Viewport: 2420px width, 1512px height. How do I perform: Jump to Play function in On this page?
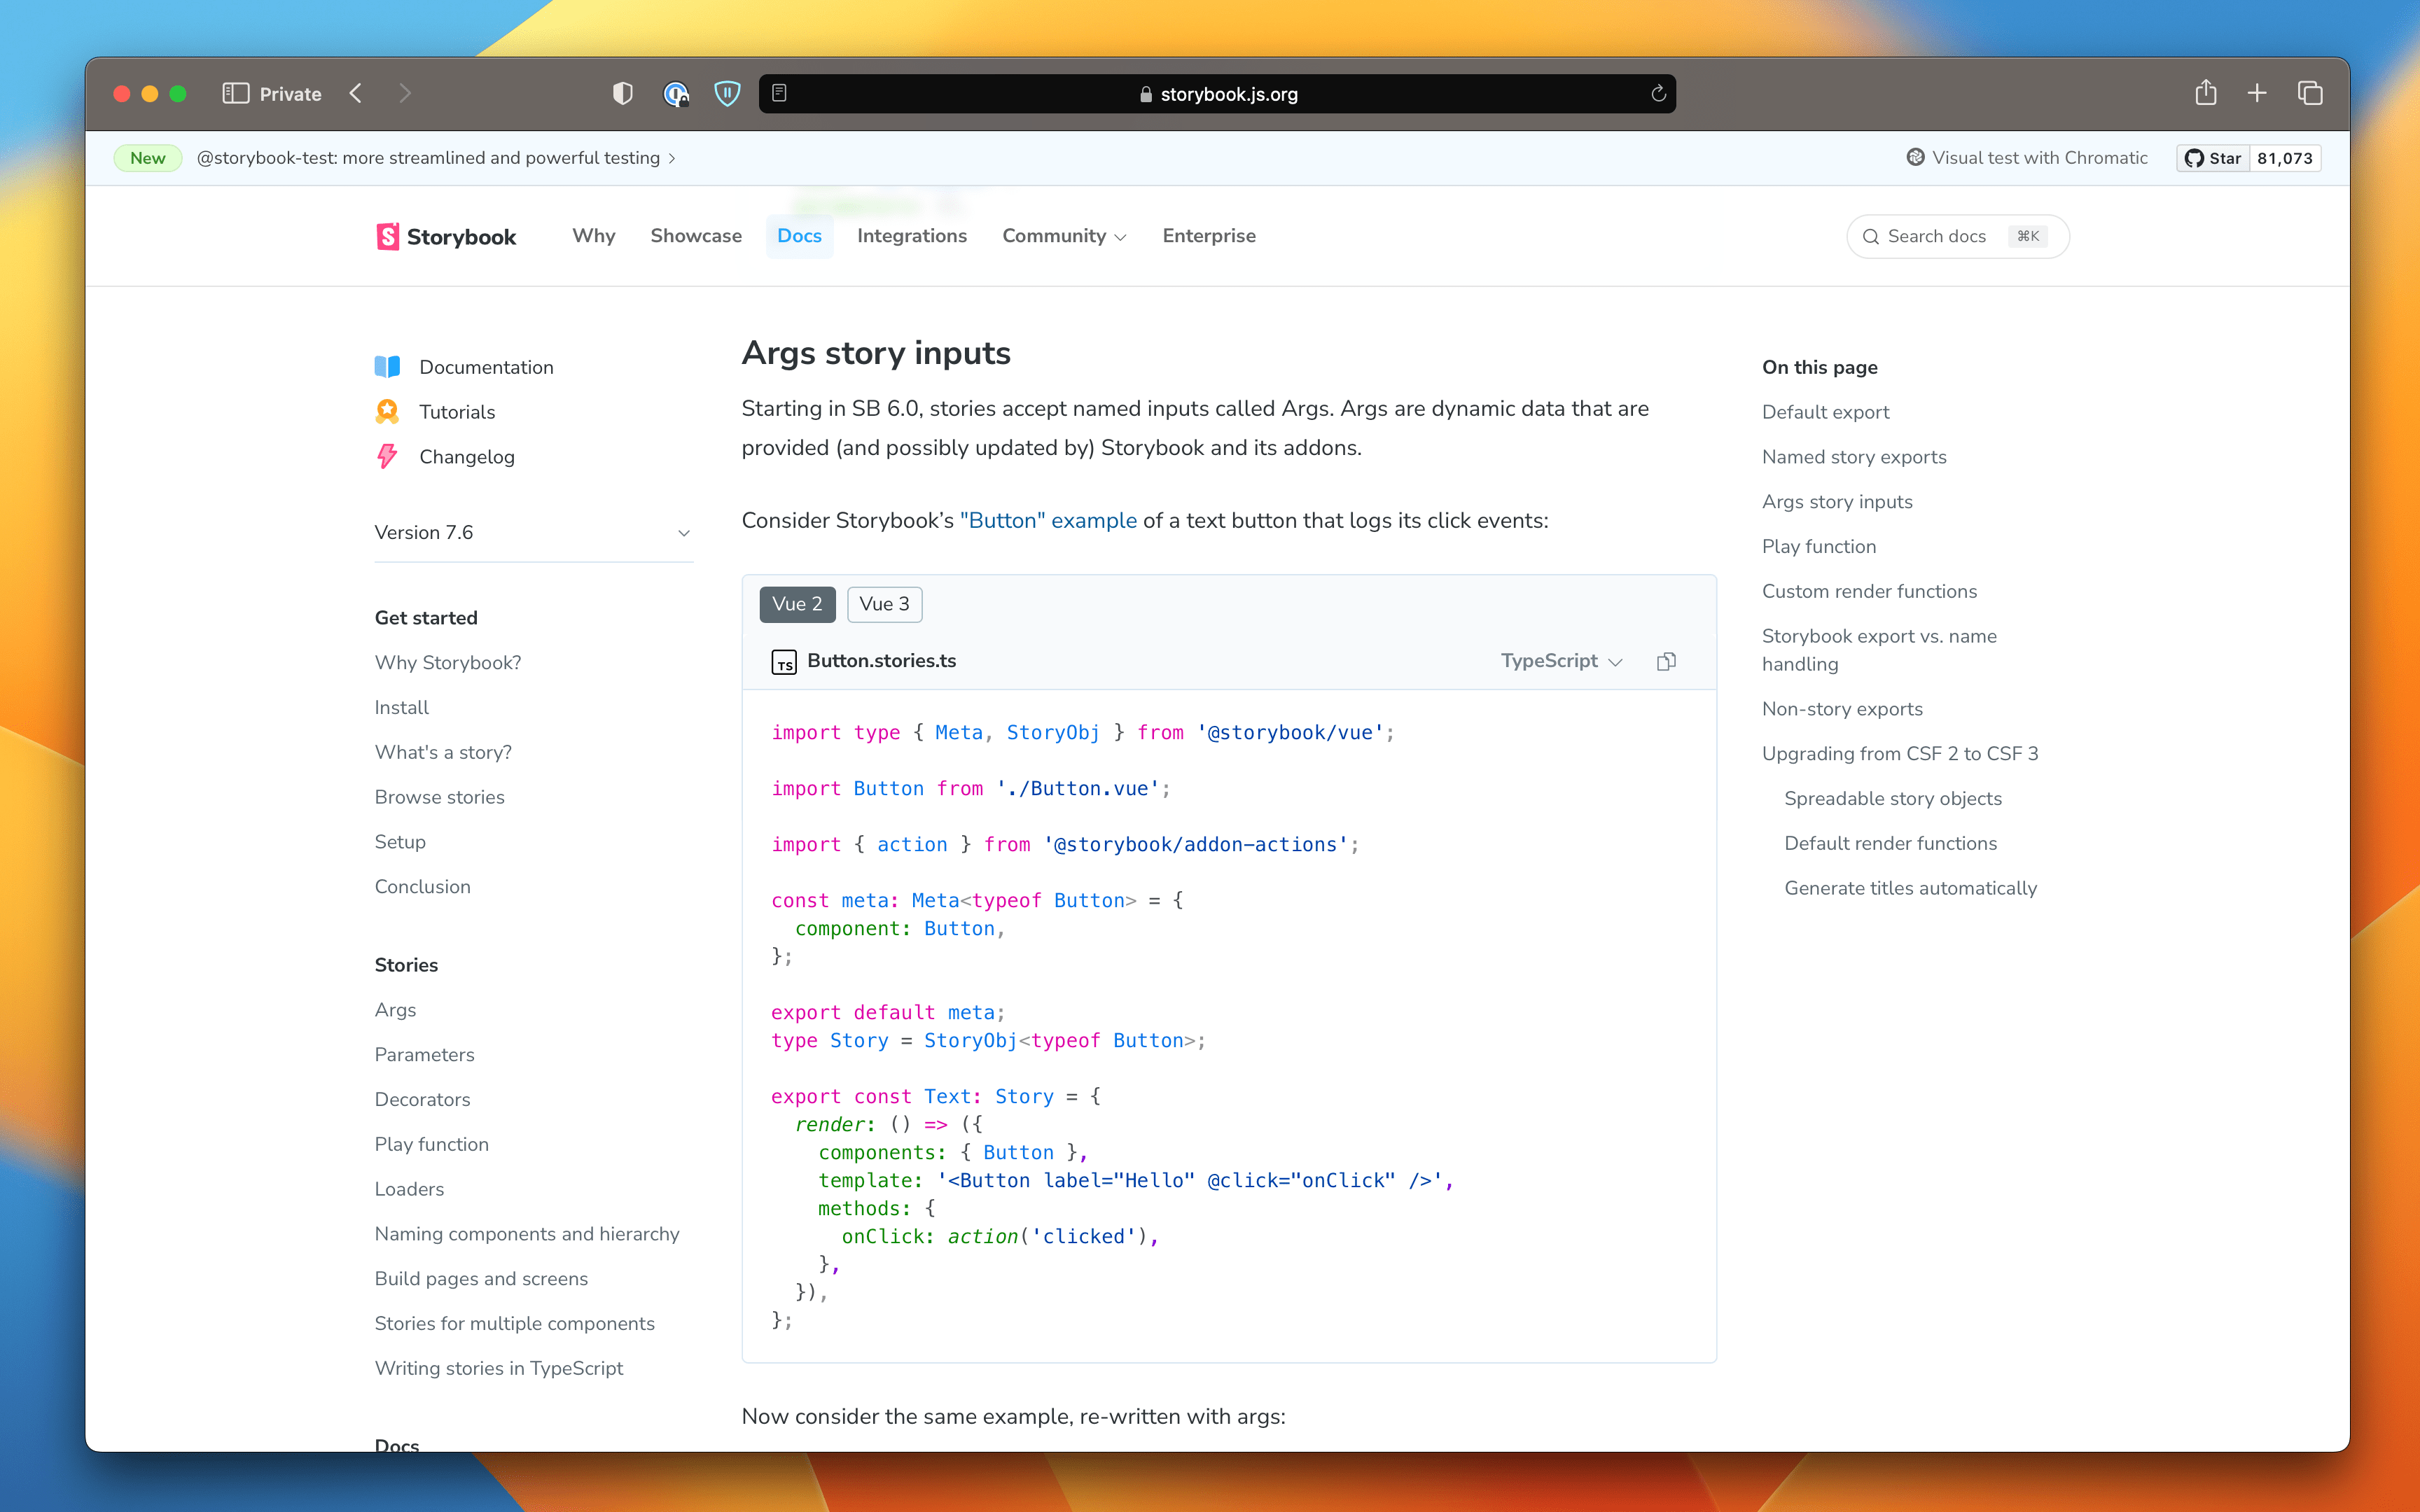coord(1818,546)
